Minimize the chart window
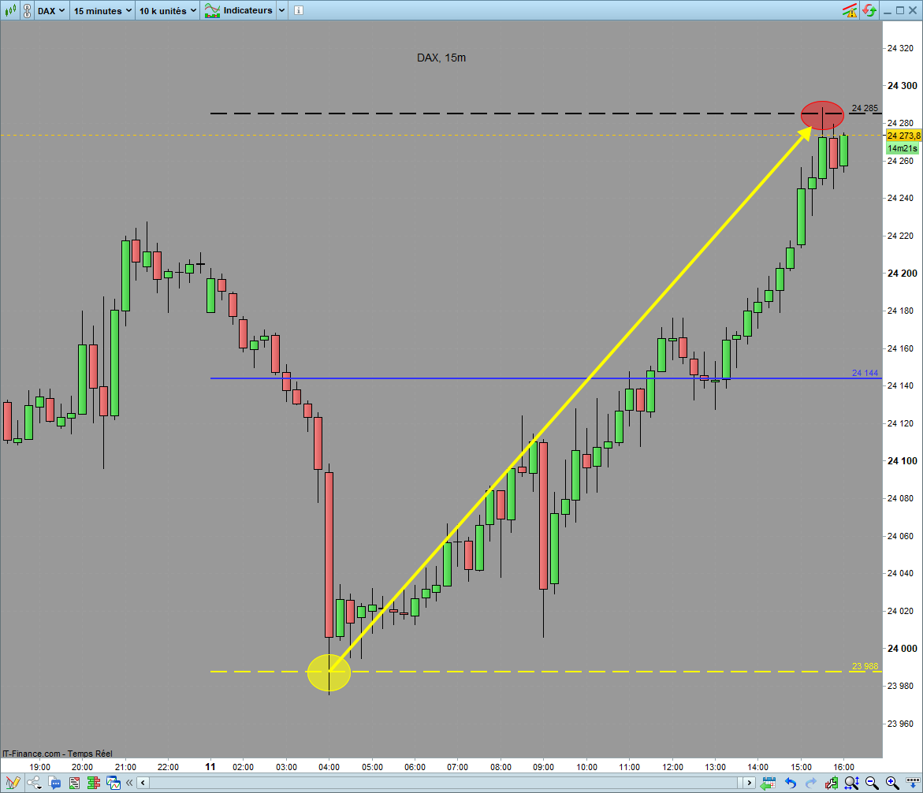 (887, 10)
